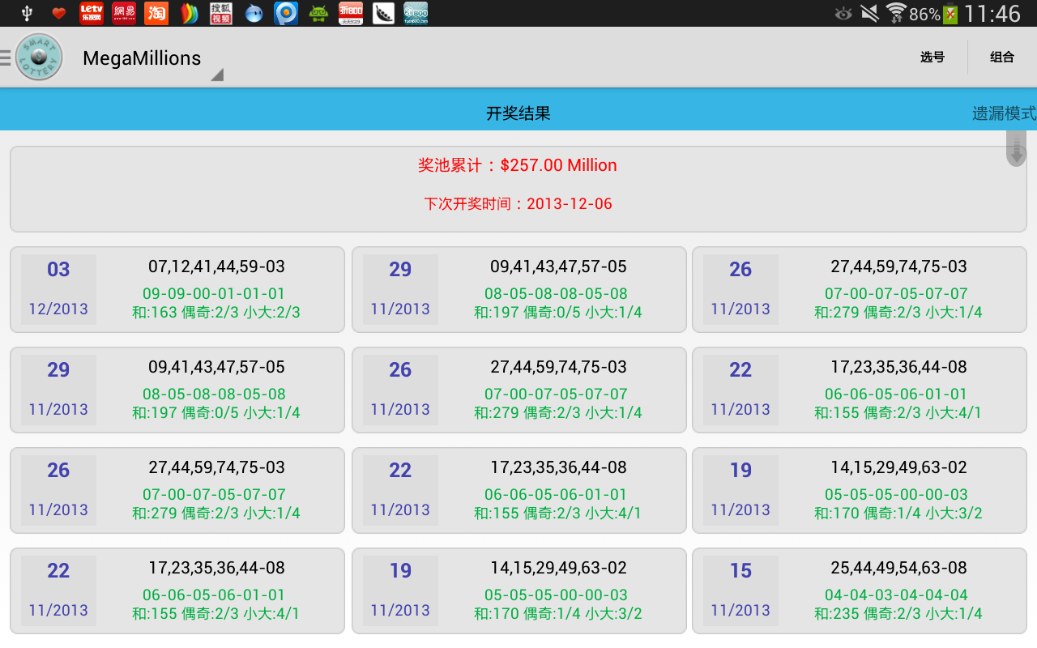Tap the Smart Lottery app logo

coord(39,58)
